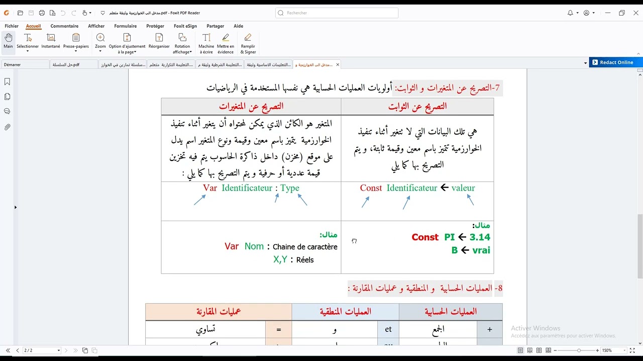Switch to the Commentaire ribbon tab
This screenshot has height=361, width=643.
(64, 26)
